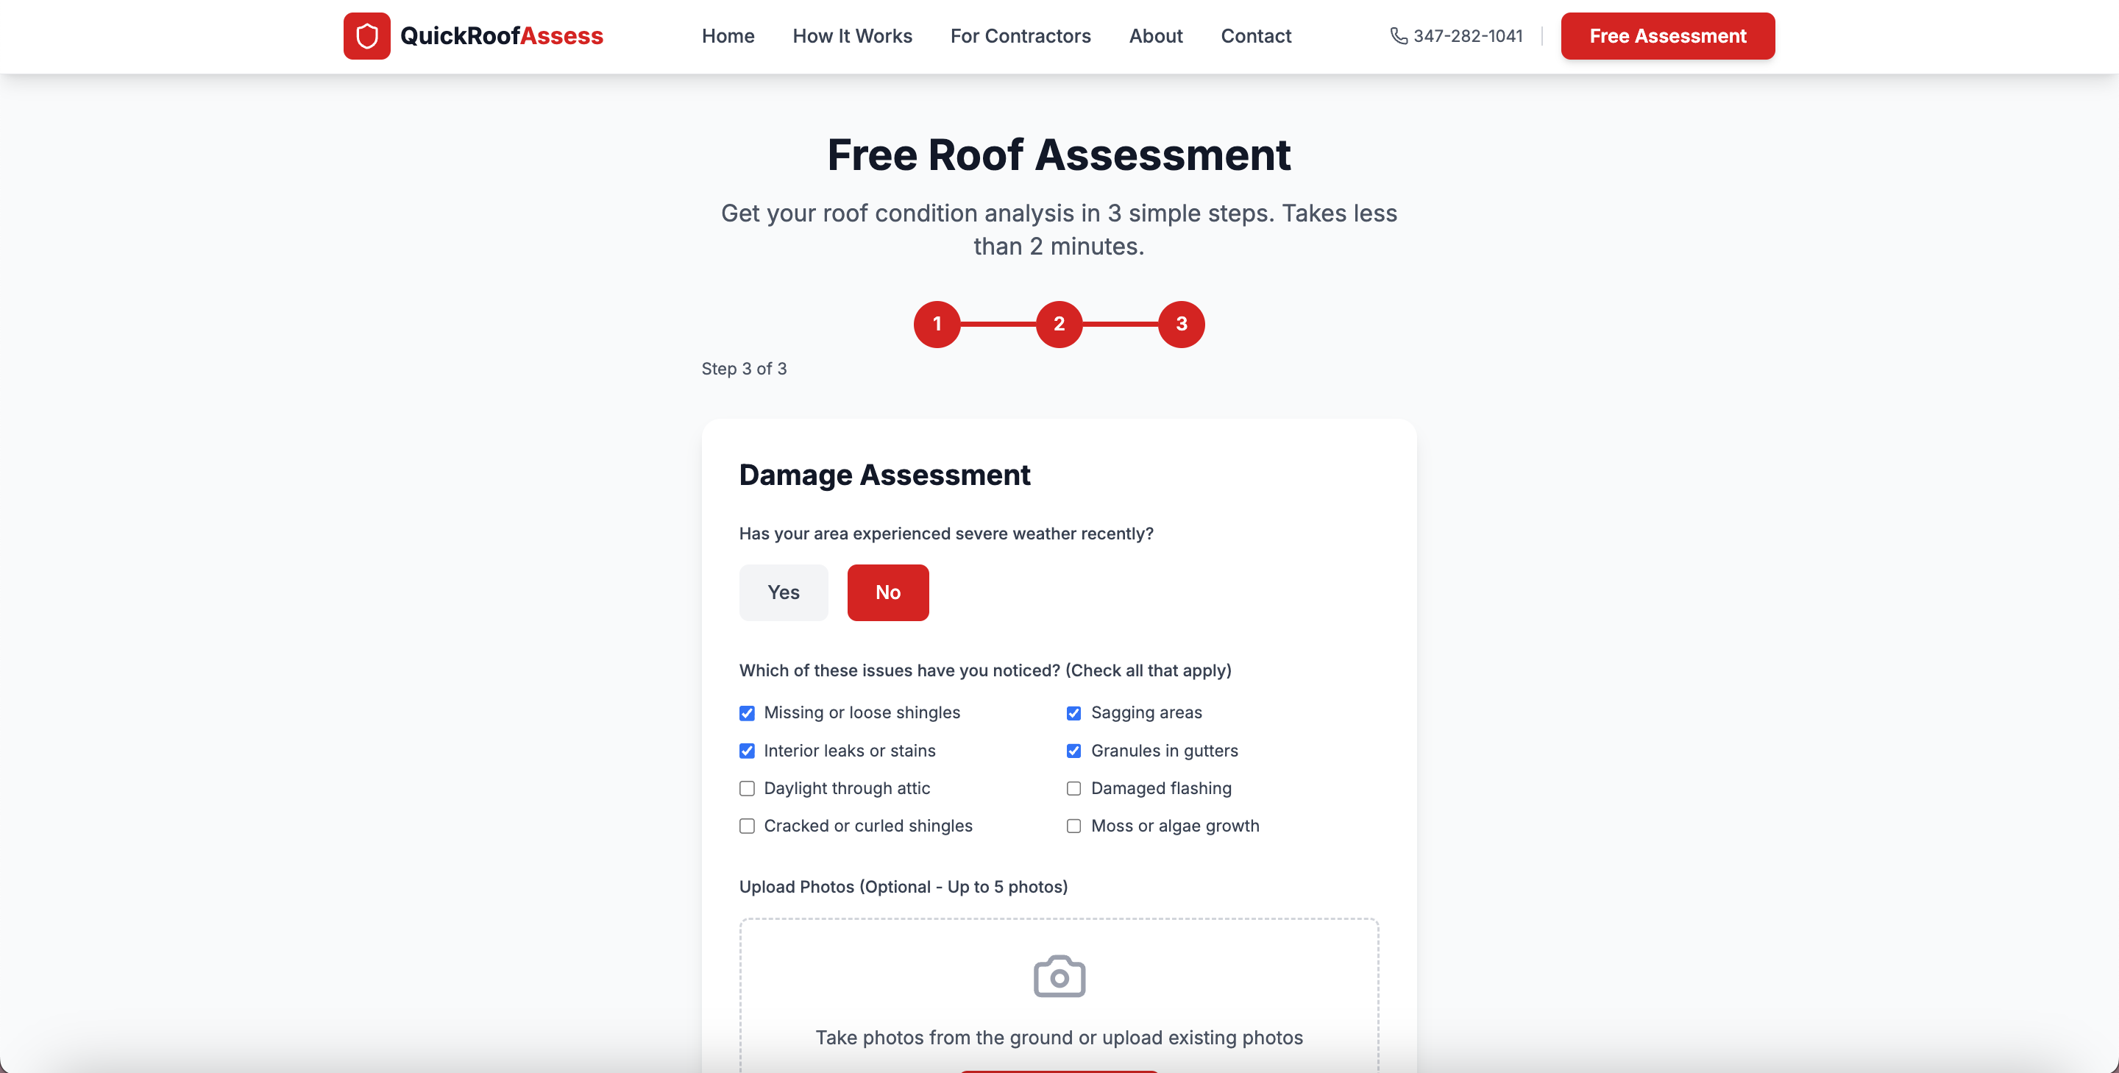Check Moss or algae growth

coord(1073,825)
